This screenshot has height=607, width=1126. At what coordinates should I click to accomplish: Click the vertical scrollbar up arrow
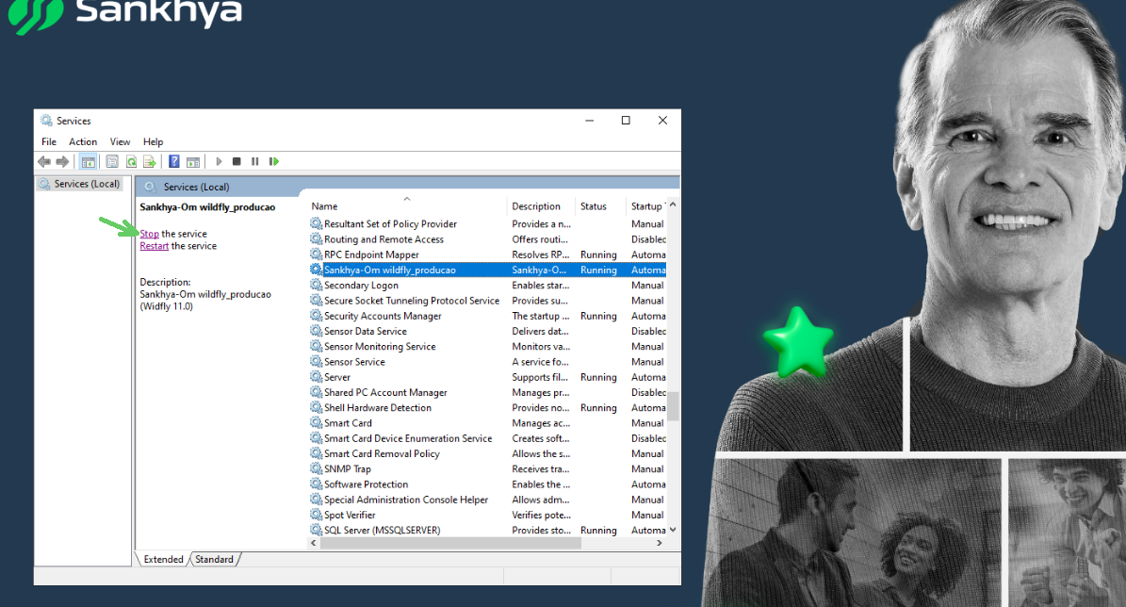pyautogui.click(x=673, y=205)
